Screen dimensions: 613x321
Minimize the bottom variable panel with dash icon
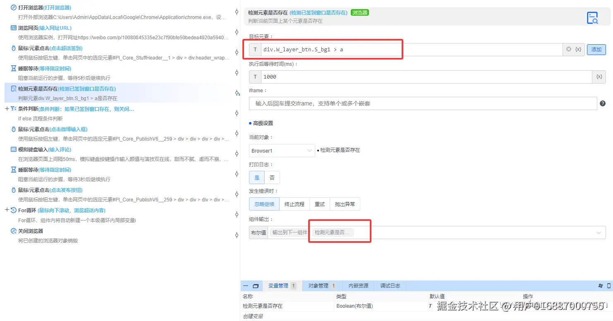tap(246, 286)
